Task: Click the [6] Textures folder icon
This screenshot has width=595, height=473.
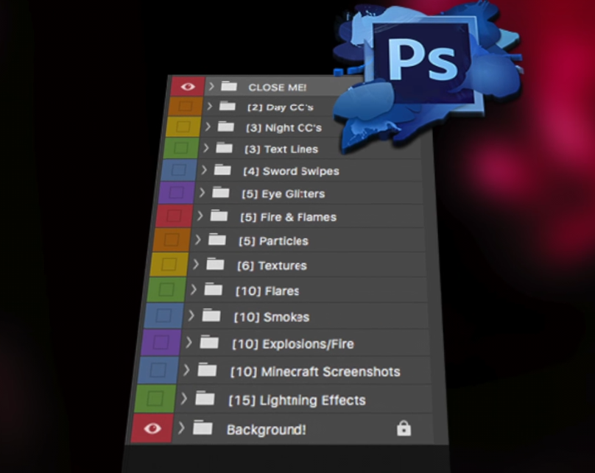Action: point(215,263)
